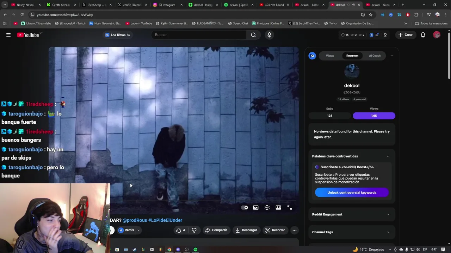Open Todos los marcadores folder
Viewport: 451px width, 253px height.
(431, 24)
